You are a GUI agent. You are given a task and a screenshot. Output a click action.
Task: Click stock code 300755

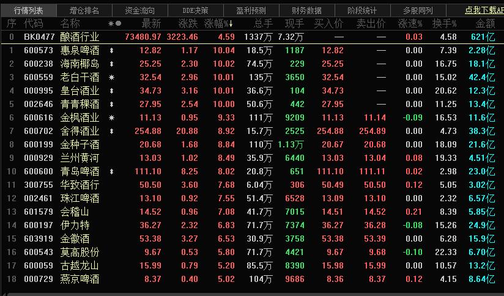tap(39, 185)
